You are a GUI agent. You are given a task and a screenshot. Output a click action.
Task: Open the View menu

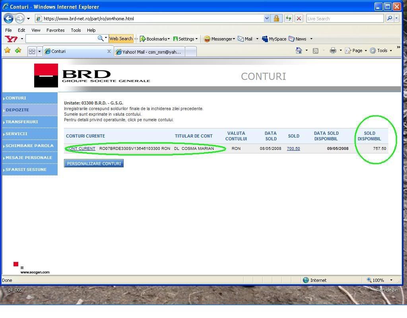36,30
